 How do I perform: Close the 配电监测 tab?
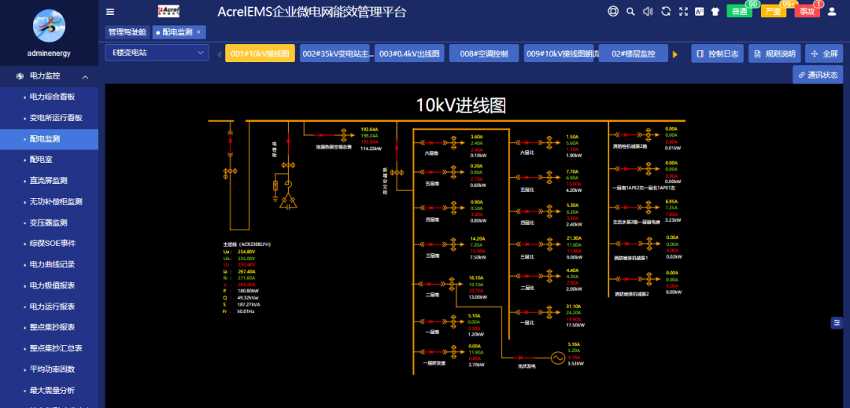coord(198,32)
